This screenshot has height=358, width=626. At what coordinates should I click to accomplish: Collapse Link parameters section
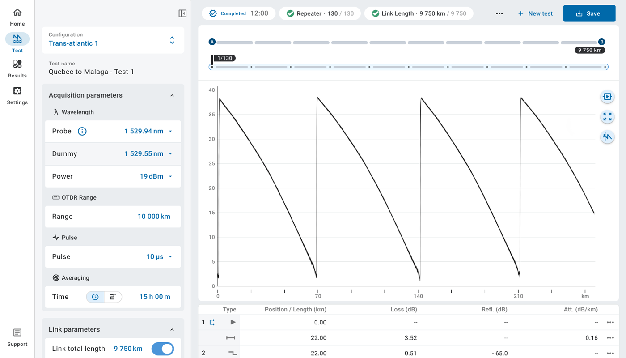pyautogui.click(x=172, y=329)
